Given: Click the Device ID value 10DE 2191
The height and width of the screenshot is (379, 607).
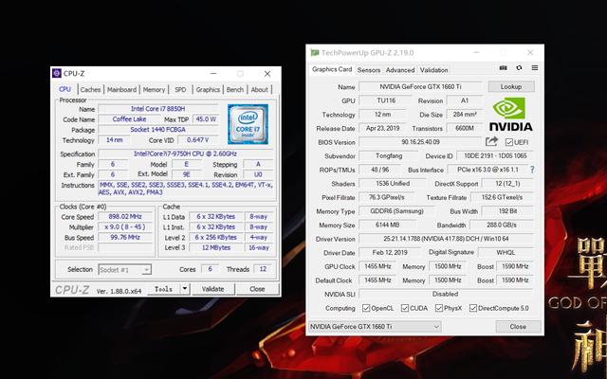Looking at the screenshot, I should coord(495,155).
